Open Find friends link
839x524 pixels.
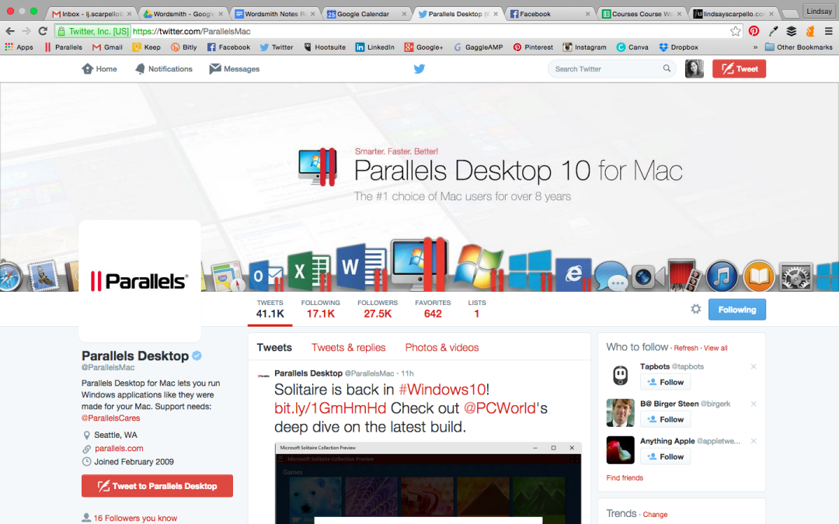point(625,478)
